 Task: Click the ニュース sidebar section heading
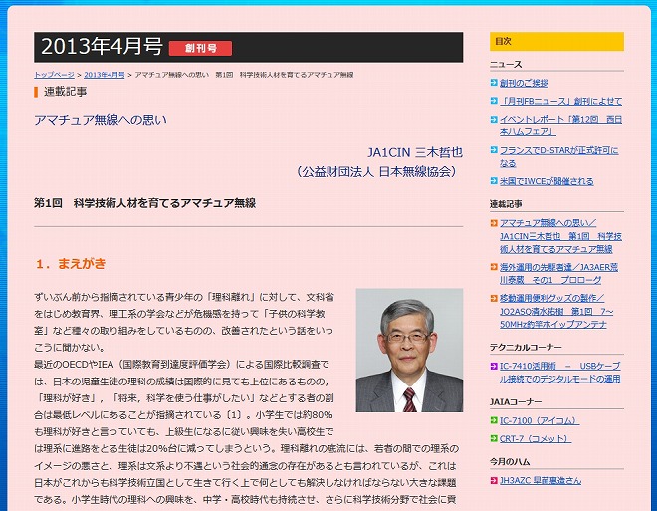coord(506,64)
